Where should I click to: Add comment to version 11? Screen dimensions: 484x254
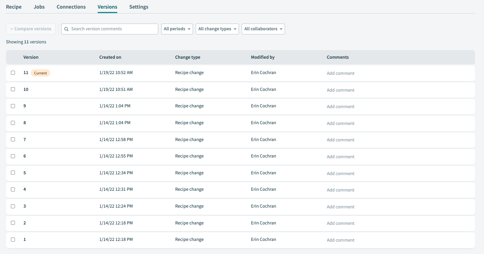click(340, 73)
